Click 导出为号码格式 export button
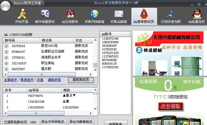 (x=53, y=122)
